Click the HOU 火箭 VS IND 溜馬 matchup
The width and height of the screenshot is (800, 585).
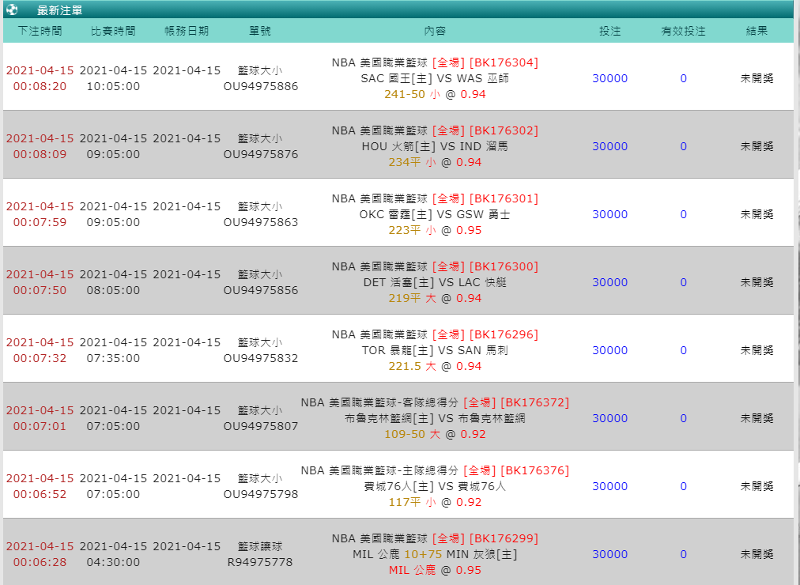click(x=435, y=146)
